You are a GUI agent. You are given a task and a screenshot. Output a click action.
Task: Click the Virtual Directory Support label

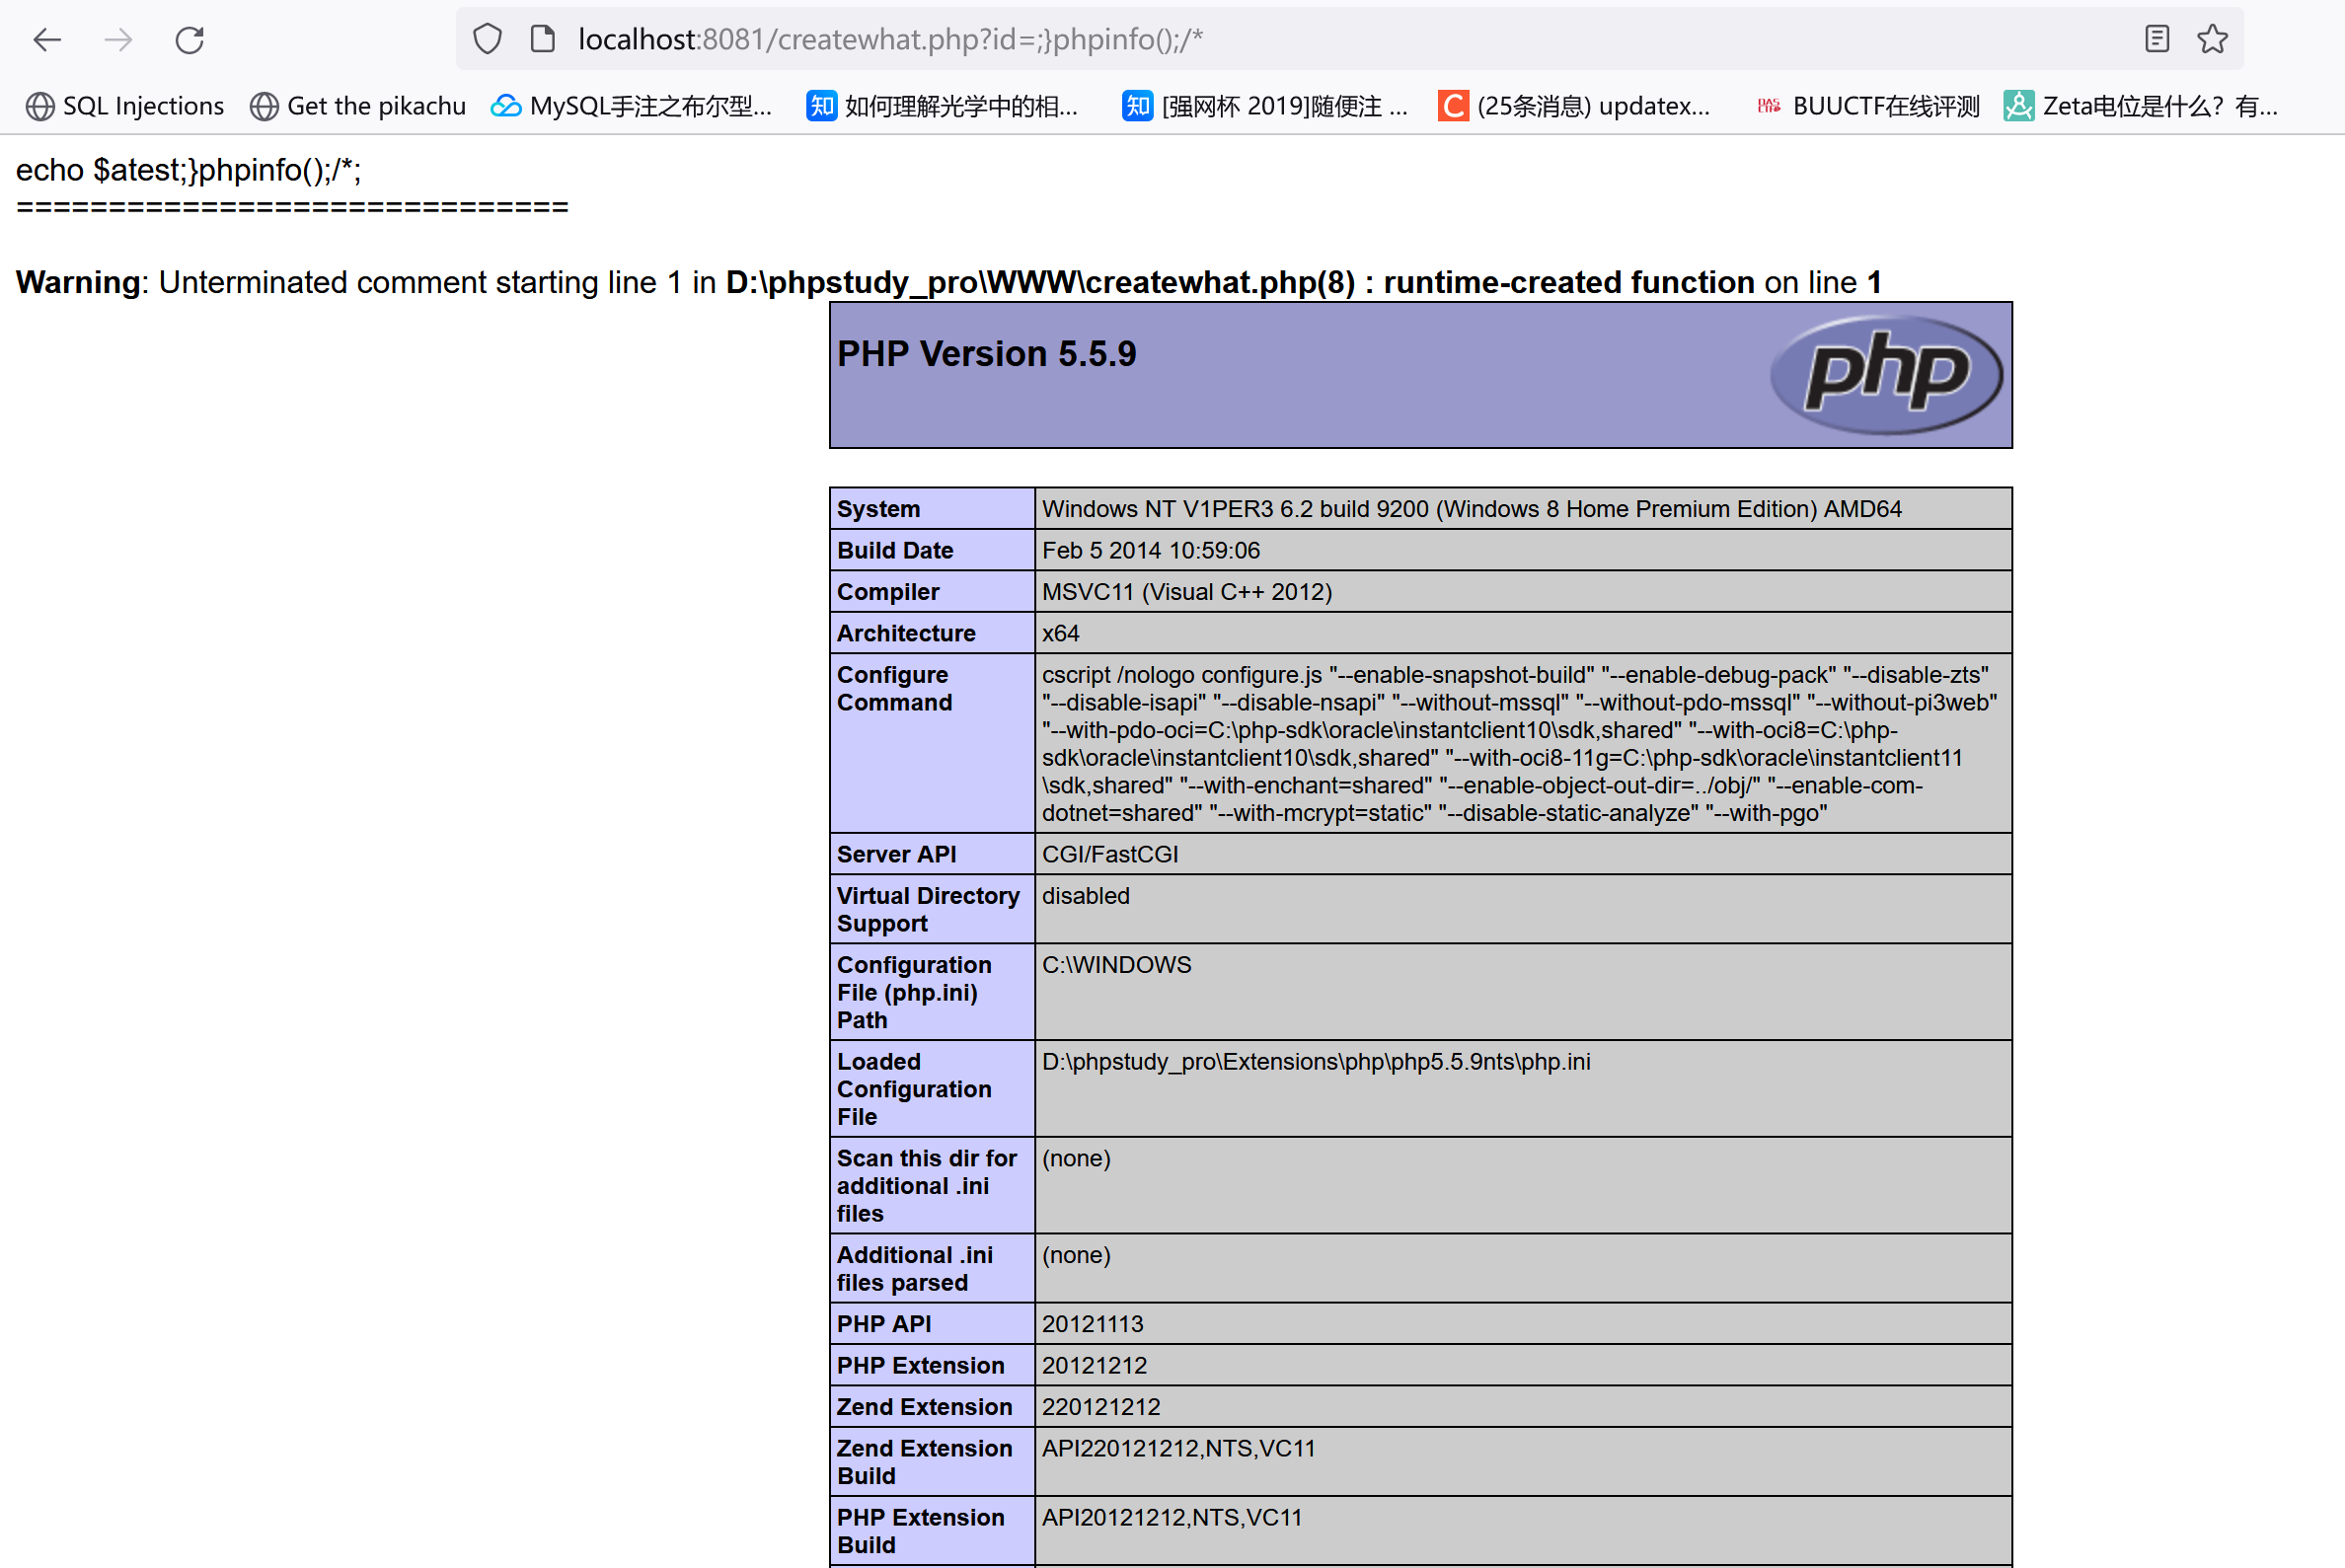[x=928, y=909]
